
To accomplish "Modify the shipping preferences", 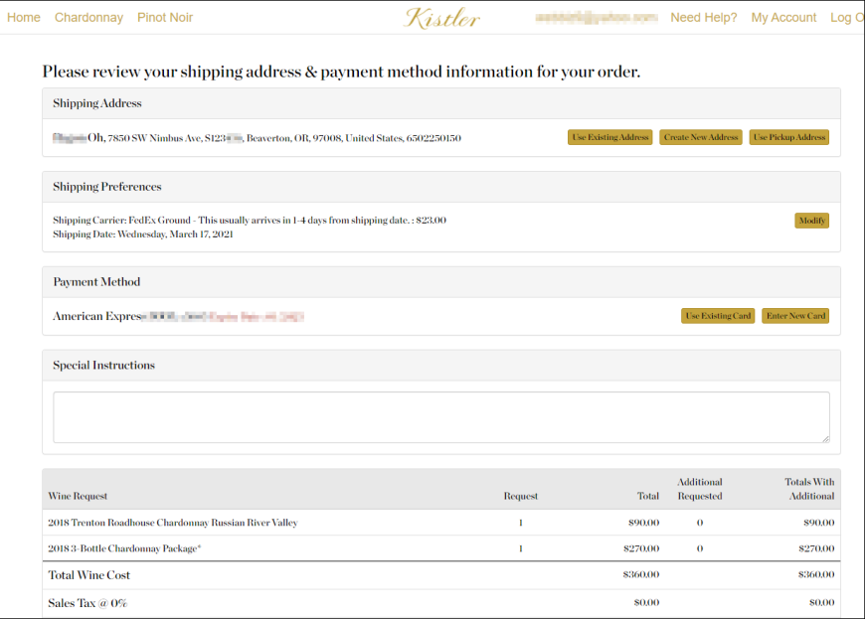I will pyautogui.click(x=812, y=221).
